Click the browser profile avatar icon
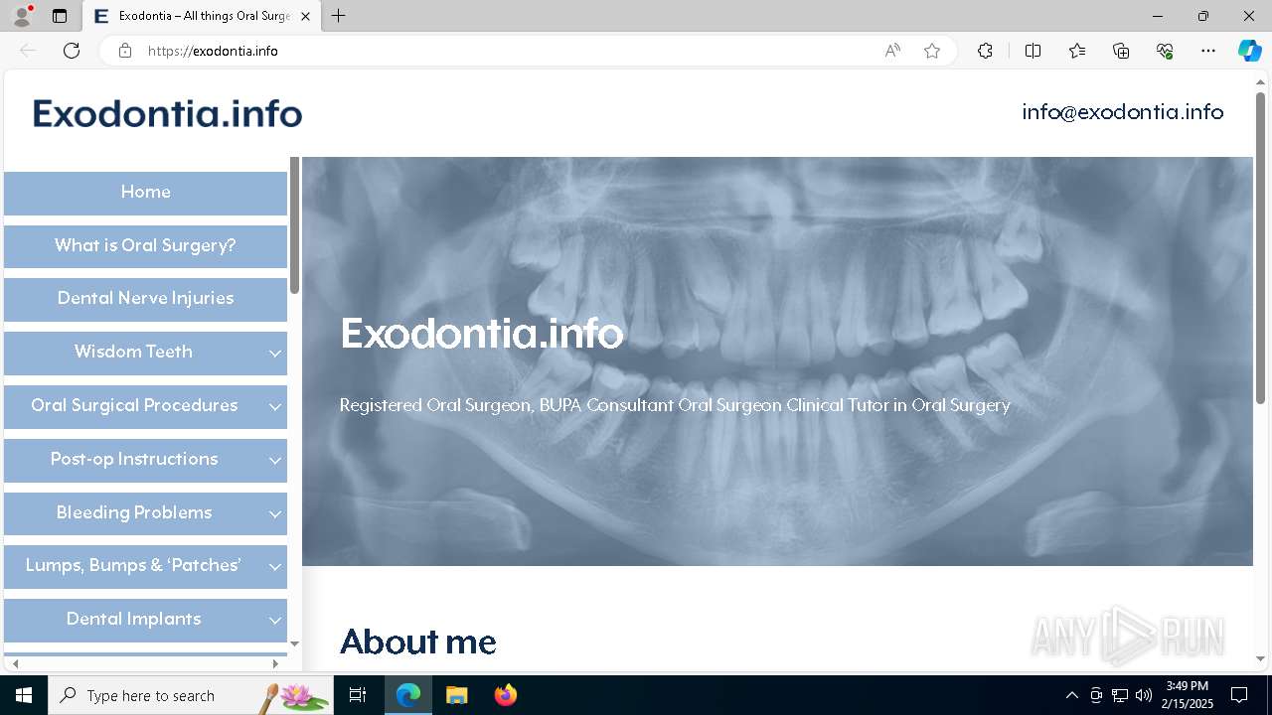1272x715 pixels. point(22,16)
